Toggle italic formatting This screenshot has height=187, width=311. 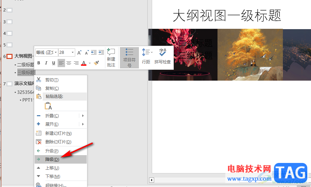pyautogui.click(x=46, y=63)
